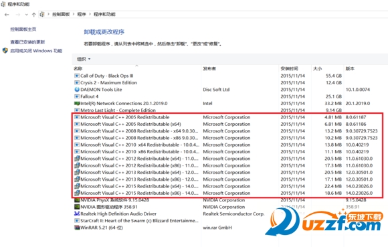Click the StarCraft II Heart of the Swarm icon
Viewport: 388px width, 247px height.
(77, 220)
